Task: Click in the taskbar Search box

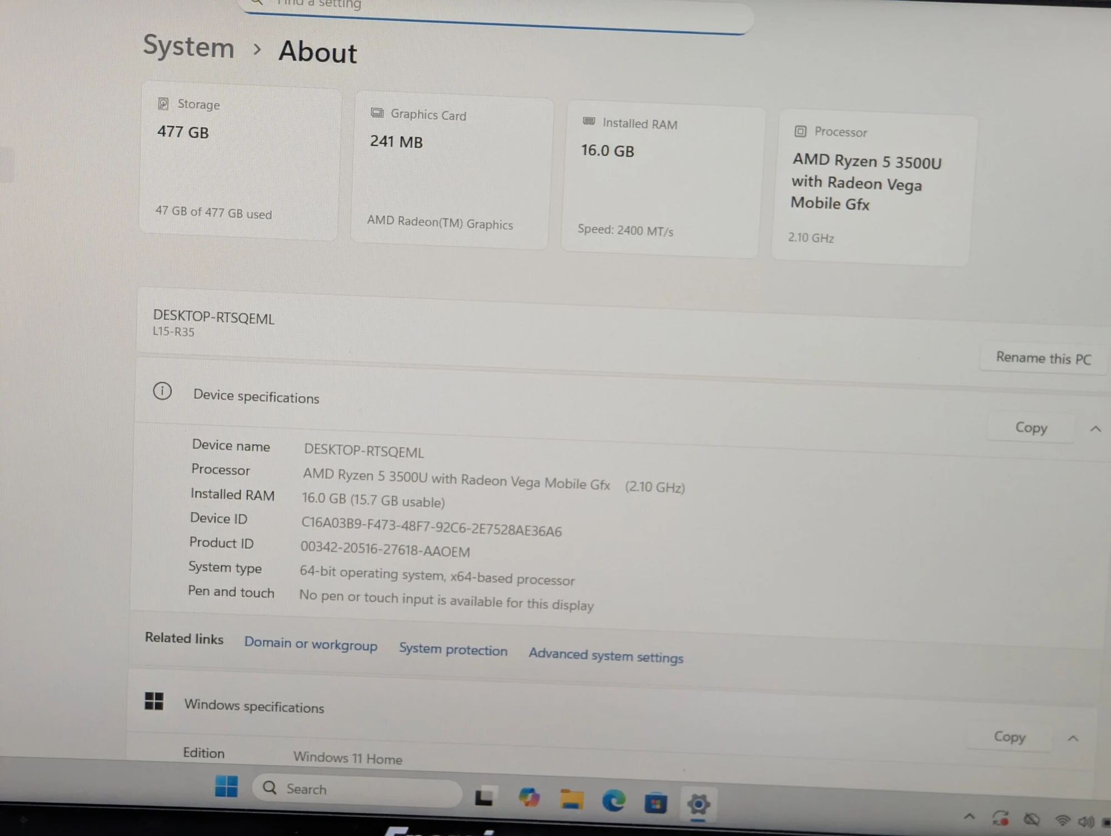Action: pyautogui.click(x=357, y=789)
